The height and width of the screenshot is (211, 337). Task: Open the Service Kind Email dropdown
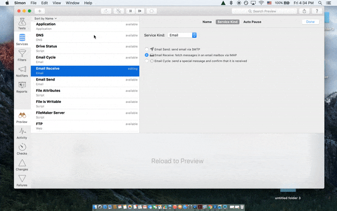[x=182, y=35]
